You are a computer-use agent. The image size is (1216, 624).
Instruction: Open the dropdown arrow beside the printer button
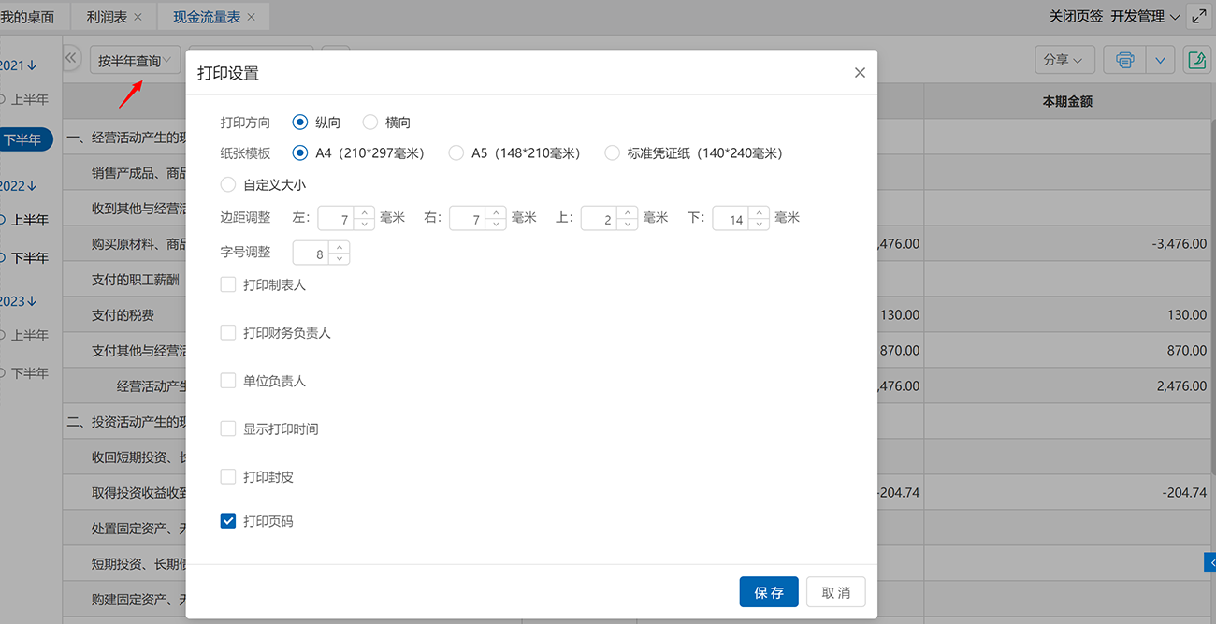tap(1160, 60)
